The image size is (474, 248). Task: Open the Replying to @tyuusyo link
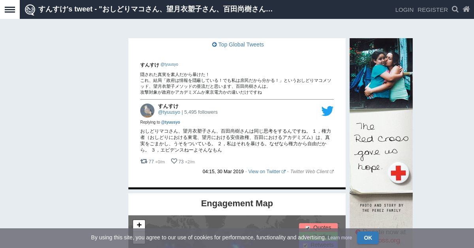(x=170, y=122)
